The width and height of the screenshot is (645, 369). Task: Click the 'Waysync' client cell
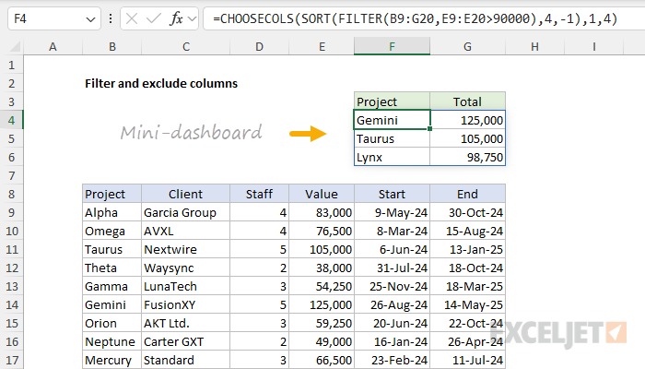(185, 268)
